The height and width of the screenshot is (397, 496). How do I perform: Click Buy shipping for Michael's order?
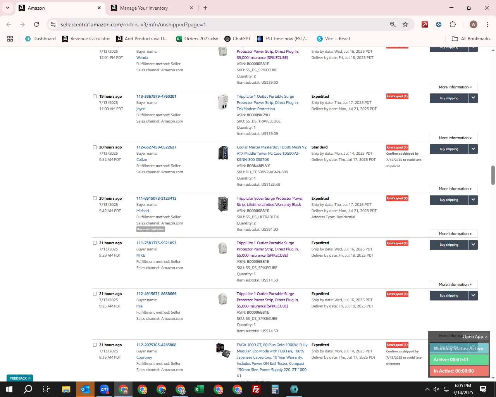449,200
